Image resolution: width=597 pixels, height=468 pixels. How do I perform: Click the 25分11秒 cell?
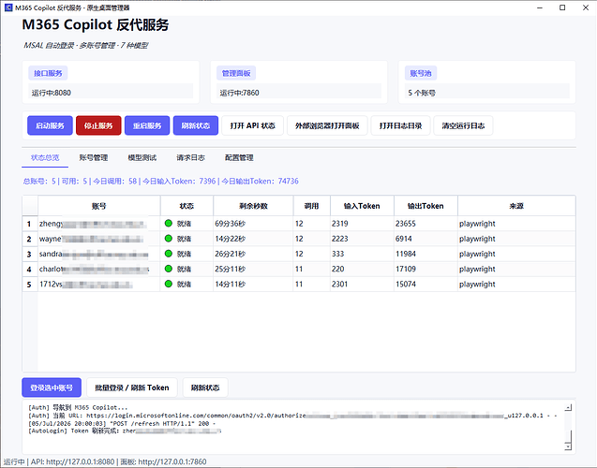coord(253,269)
